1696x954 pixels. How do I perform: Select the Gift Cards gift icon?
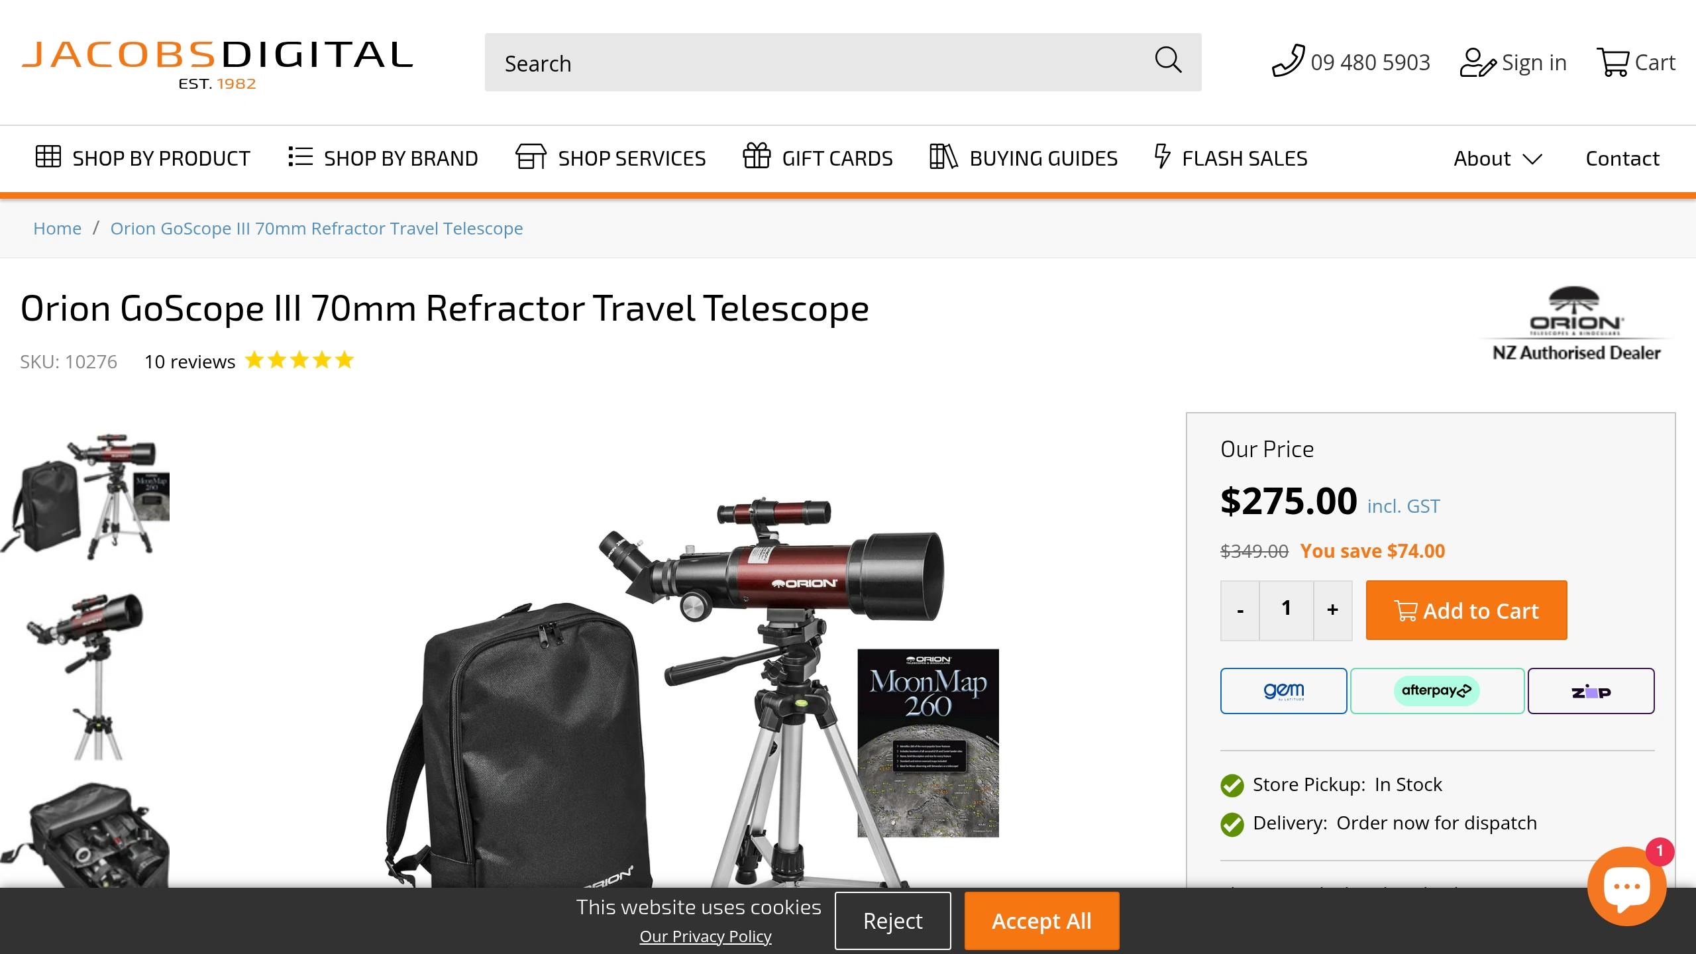757,157
